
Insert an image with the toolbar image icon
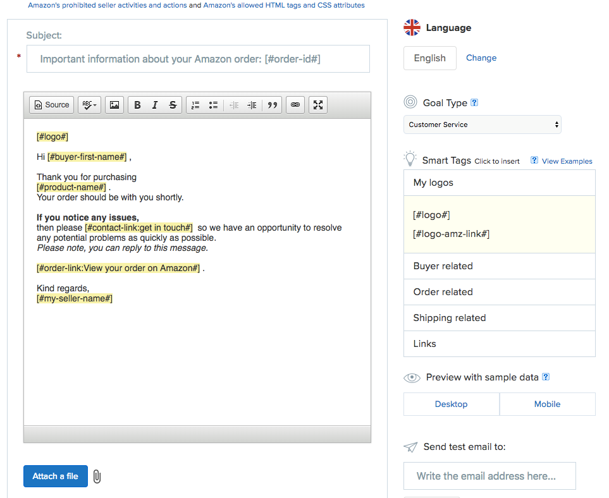pyautogui.click(x=114, y=105)
